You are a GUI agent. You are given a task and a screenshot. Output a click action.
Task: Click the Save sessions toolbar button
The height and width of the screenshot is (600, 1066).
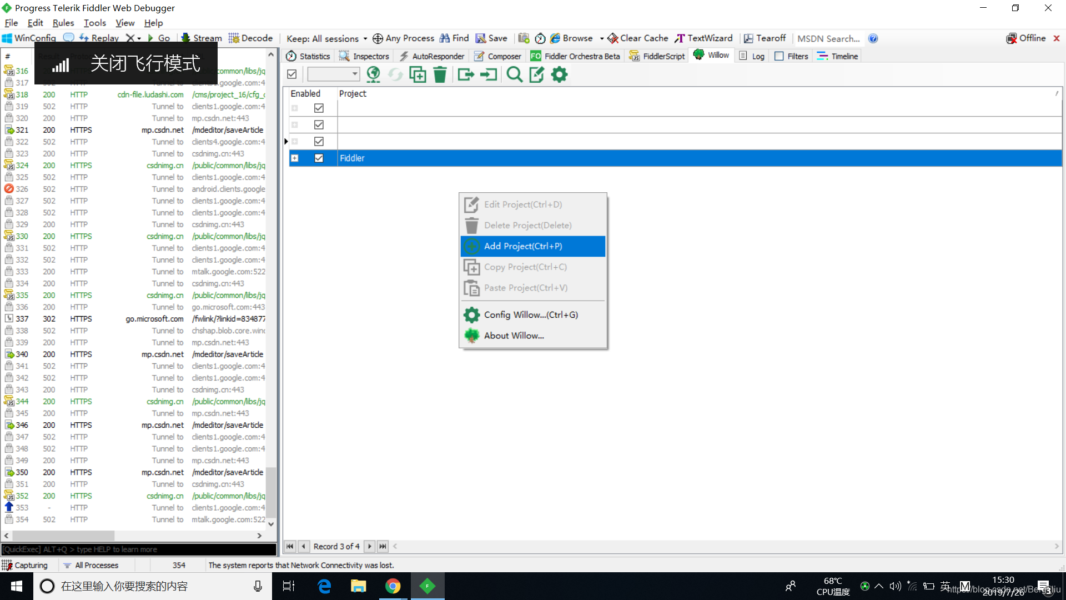(x=491, y=38)
